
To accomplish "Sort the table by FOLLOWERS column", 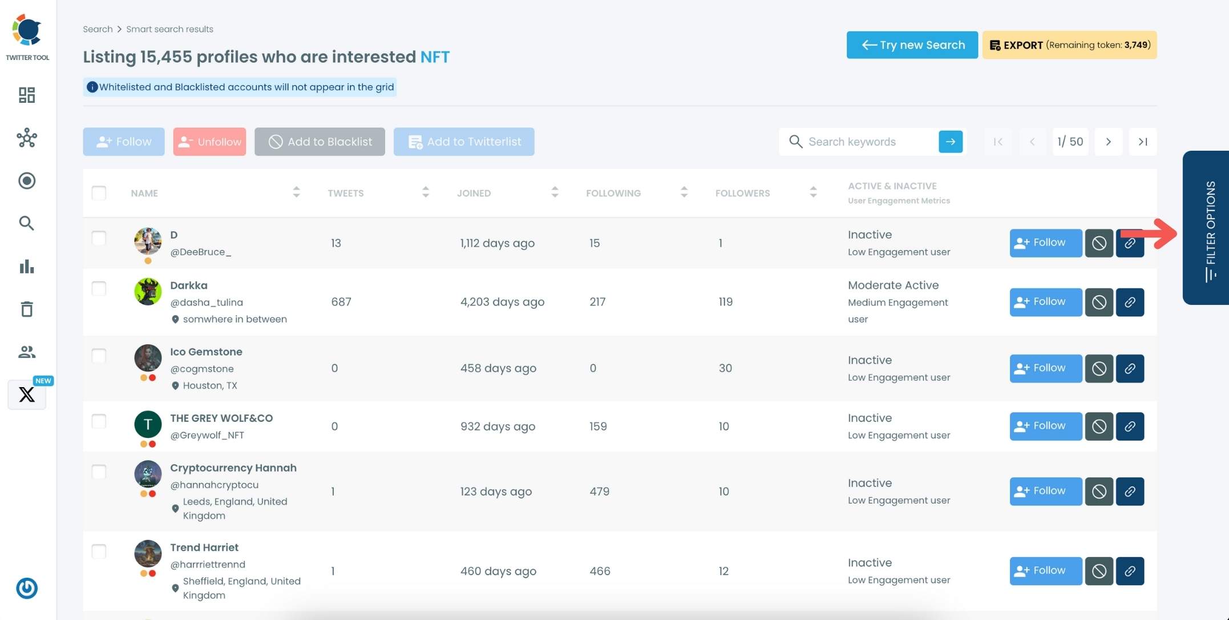I will pos(814,193).
